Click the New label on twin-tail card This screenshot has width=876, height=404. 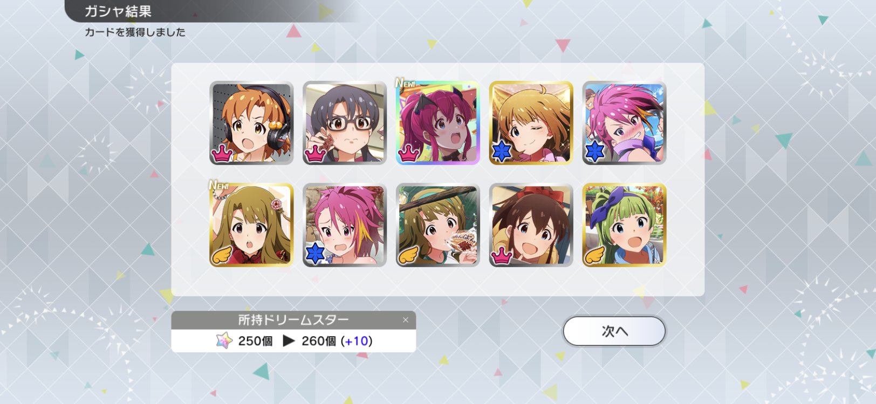[x=405, y=83]
